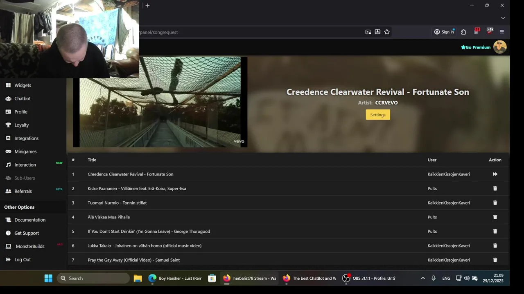Remove Tuomari Nurmio - Tonnin stiflat from queue
The height and width of the screenshot is (294, 524).
[495, 203]
